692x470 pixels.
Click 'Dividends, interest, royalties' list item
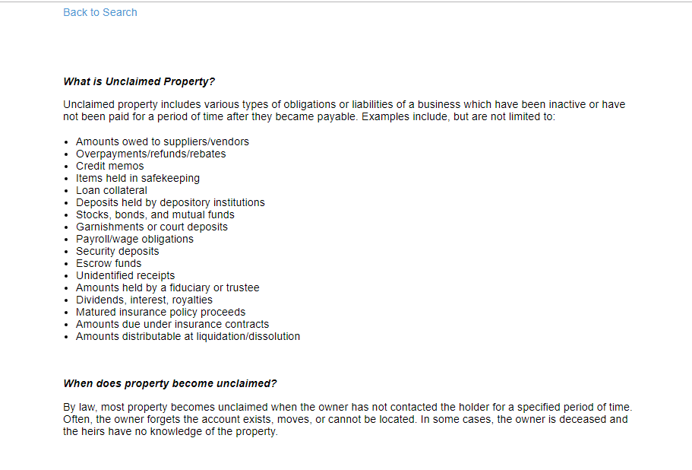coord(144,300)
